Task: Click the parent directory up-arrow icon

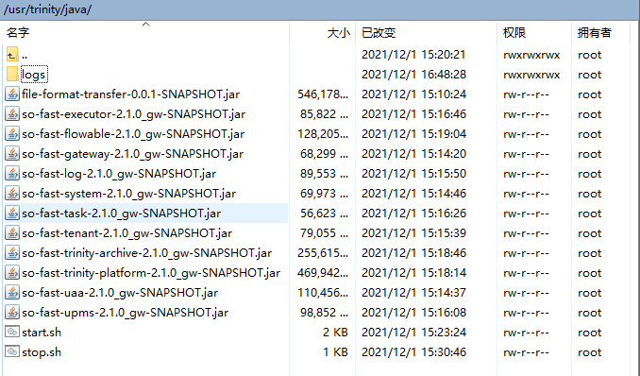Action: 12,55
